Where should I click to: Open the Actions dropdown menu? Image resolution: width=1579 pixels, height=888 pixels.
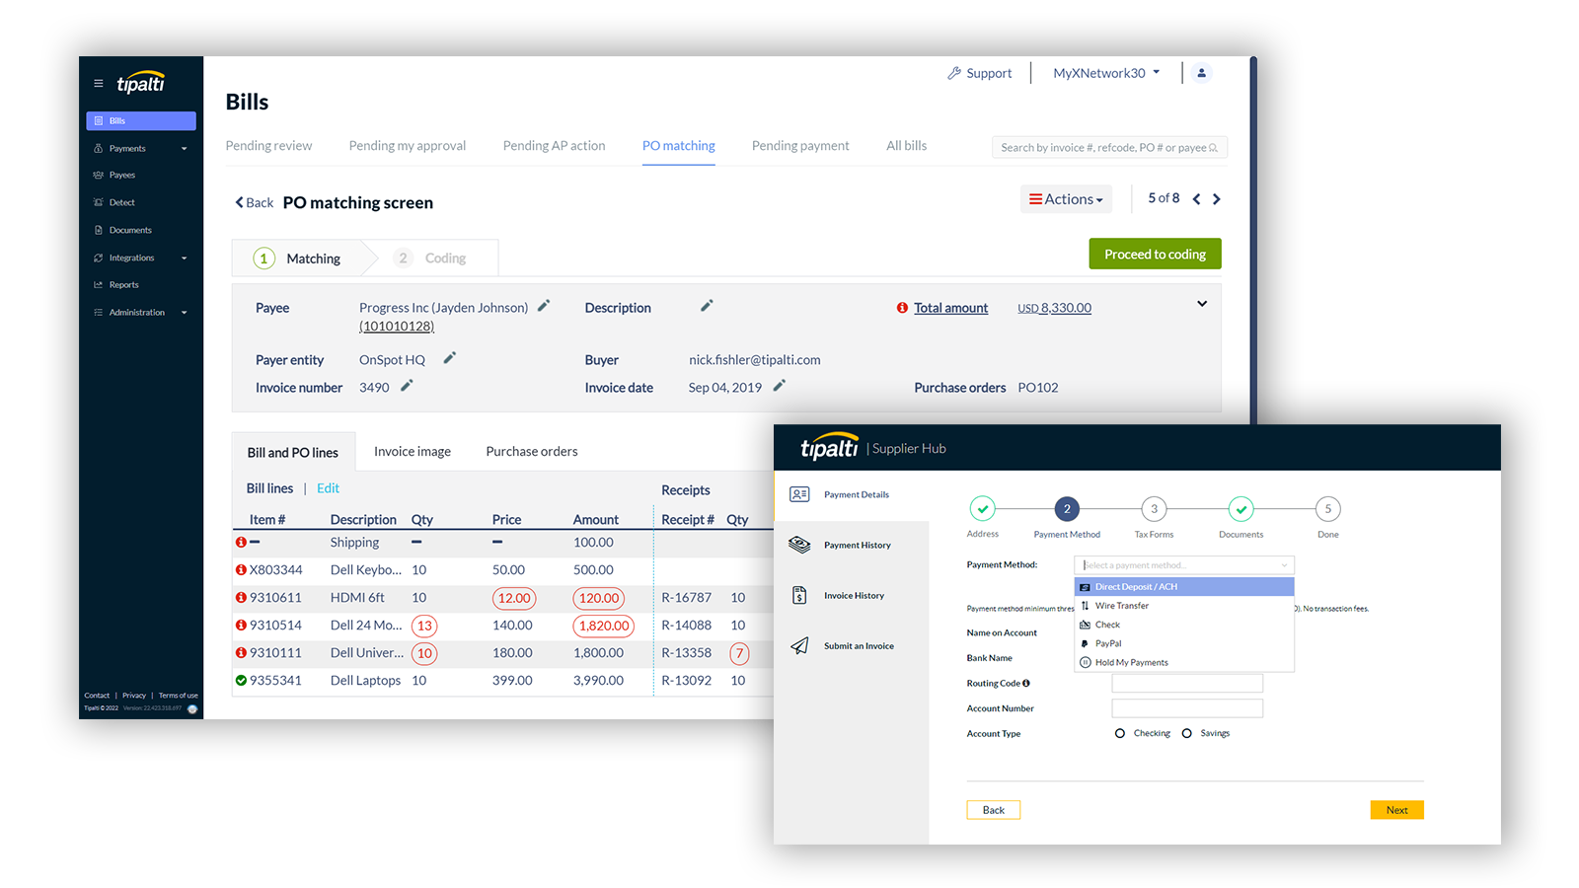[1066, 199]
